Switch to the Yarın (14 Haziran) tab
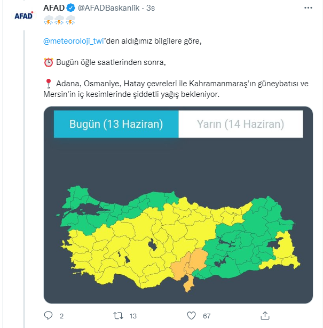The image size is (323, 328). (x=240, y=125)
